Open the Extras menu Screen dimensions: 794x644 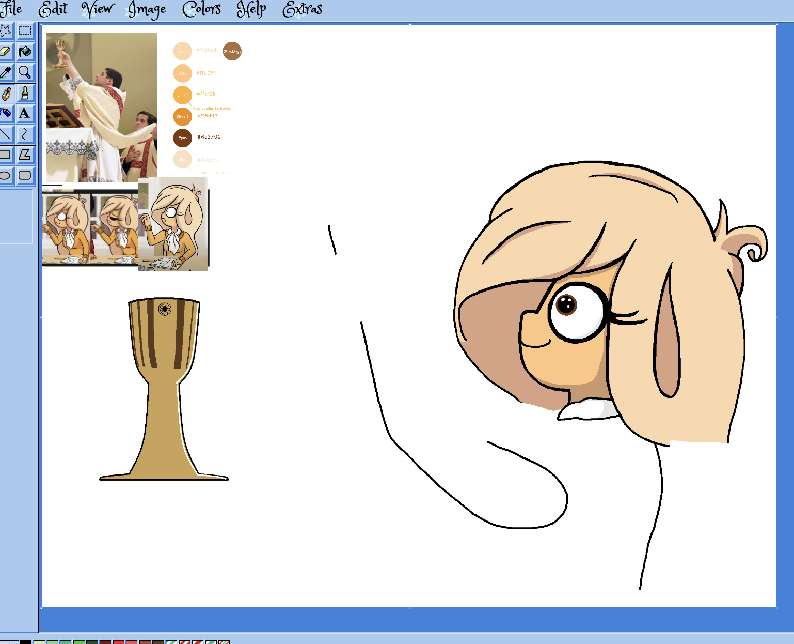click(x=302, y=9)
